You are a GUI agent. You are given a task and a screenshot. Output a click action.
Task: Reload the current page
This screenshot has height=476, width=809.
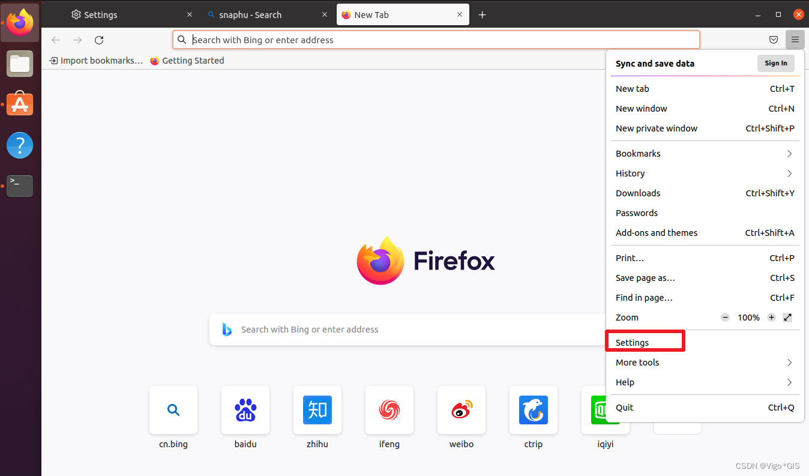click(99, 40)
